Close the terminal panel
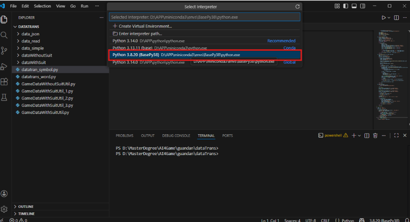Screen dimensions: 410x222 coord(405,136)
